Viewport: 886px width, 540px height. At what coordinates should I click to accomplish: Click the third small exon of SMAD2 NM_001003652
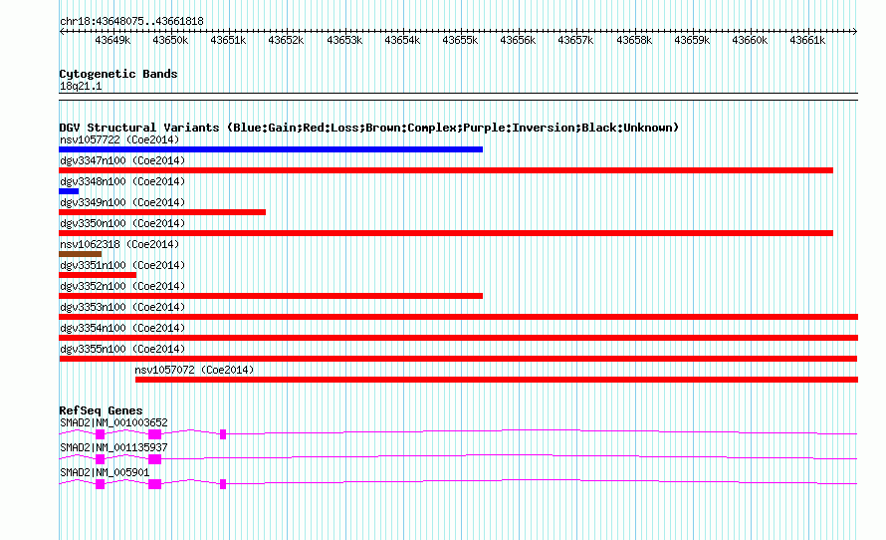coord(223,434)
